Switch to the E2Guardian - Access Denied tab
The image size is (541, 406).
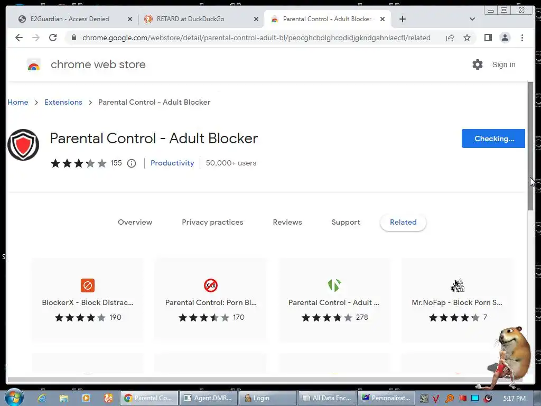70,19
